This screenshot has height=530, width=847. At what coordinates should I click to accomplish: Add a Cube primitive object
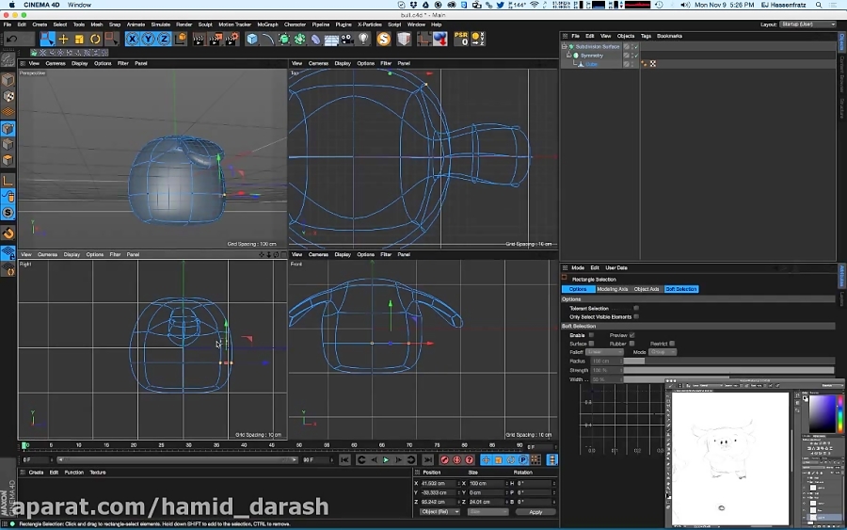[x=252, y=39]
